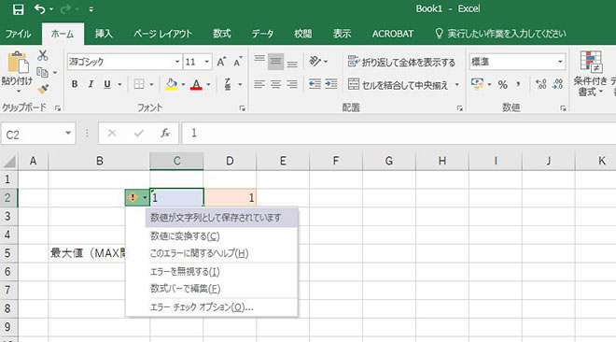Screen dimensions: 616x342
Task: Apply percent style
Action: pos(502,84)
